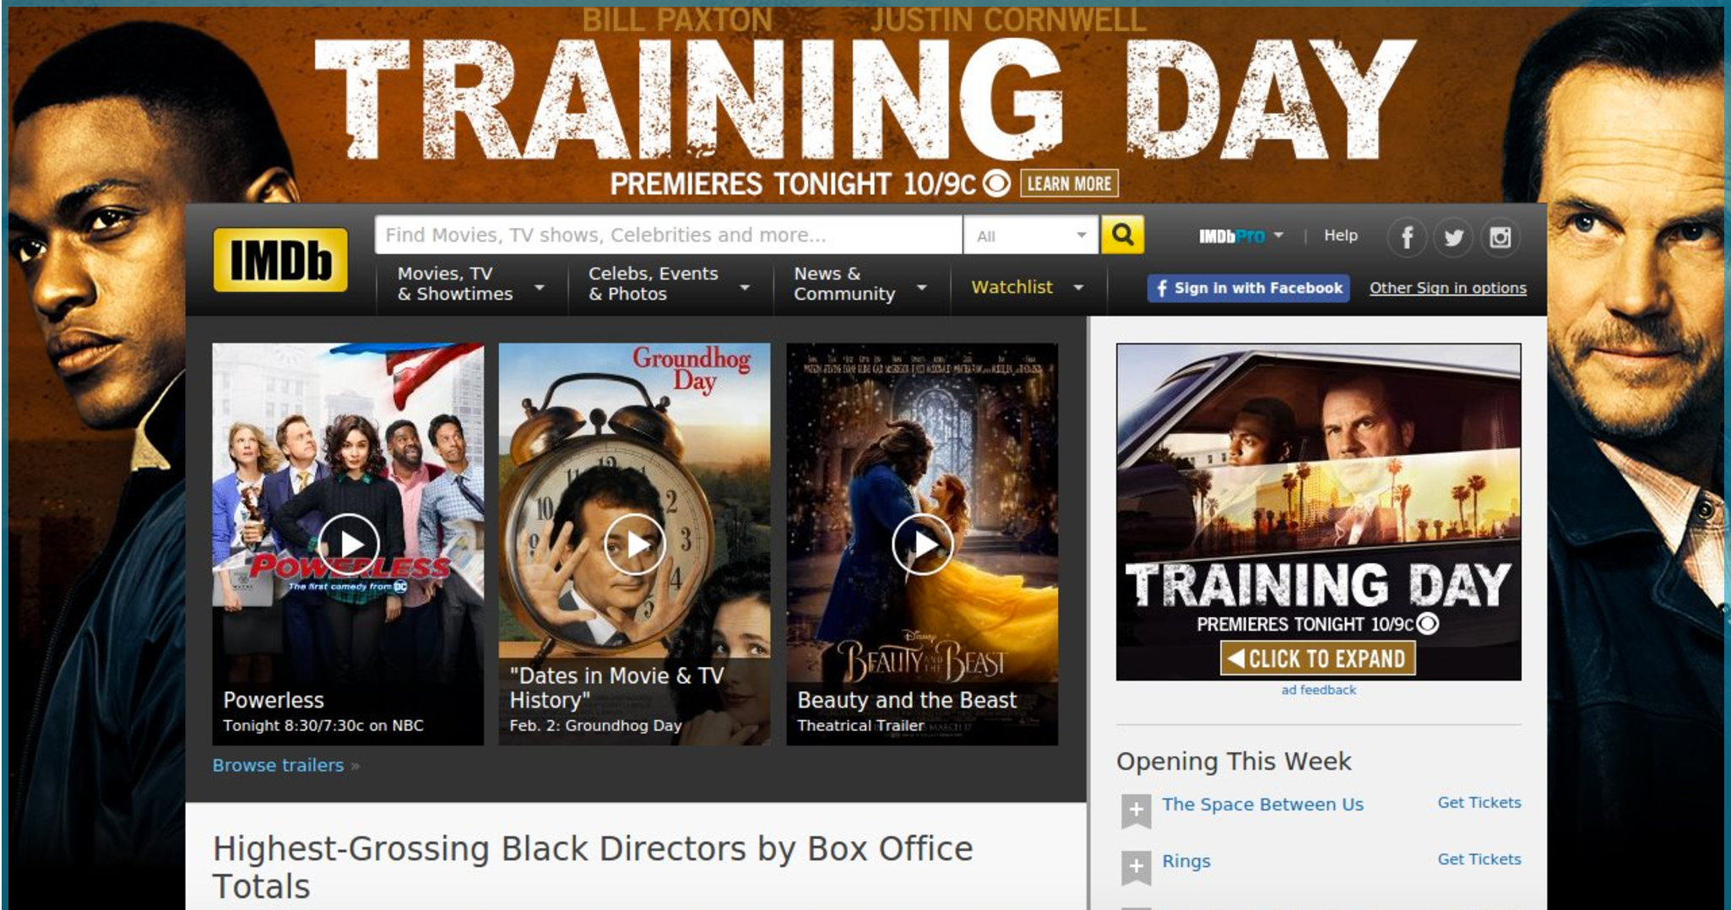This screenshot has width=1731, height=910.
Task: Open IMDb's Facebook page icon
Action: [1407, 237]
